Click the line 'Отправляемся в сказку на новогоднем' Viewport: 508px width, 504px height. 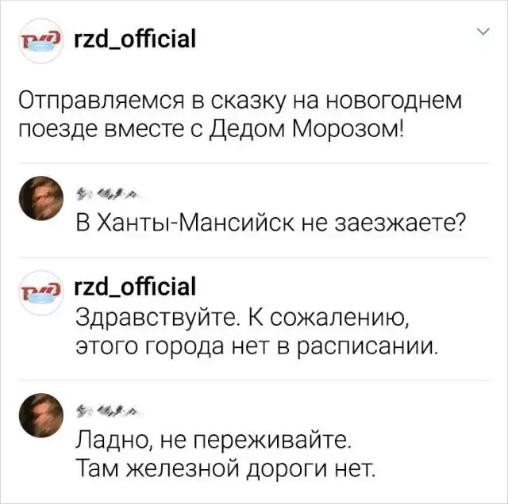(x=239, y=101)
